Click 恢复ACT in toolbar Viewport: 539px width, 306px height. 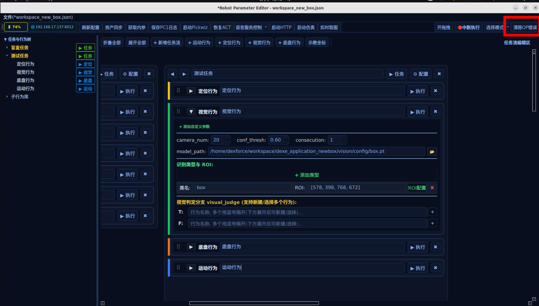222,27
